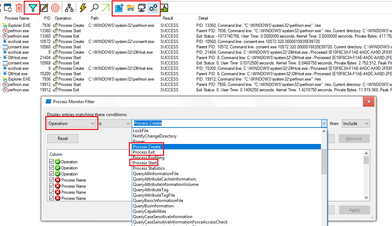Choose Process Statistics in the dropdown list
392x226 pixels.
click(149, 168)
